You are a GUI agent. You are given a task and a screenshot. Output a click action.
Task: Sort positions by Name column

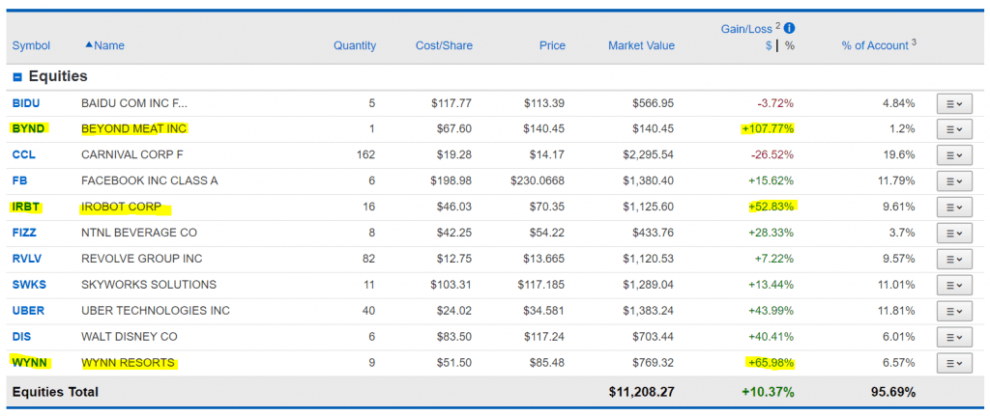point(108,45)
